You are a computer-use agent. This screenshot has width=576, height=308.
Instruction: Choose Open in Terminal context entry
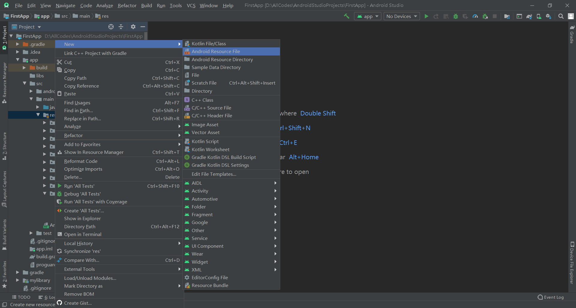[x=119, y=234]
